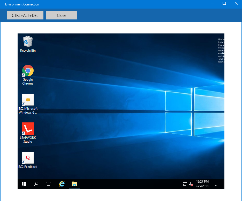Select the Recycle Bin desktop icon

point(28,44)
